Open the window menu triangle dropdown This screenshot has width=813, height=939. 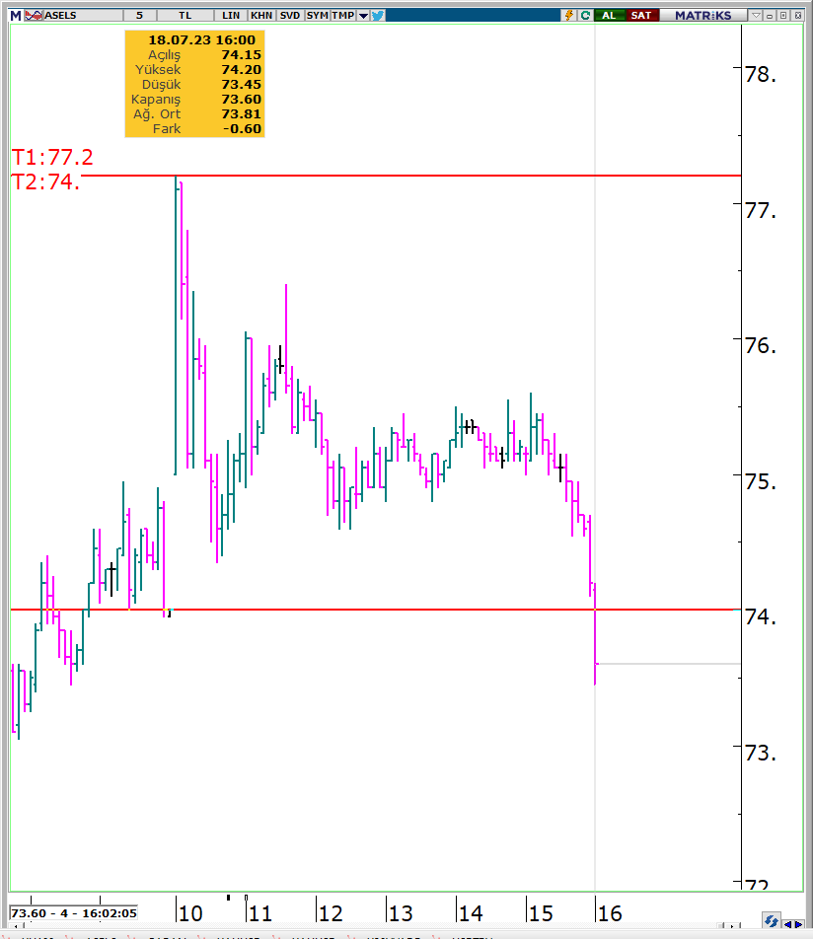point(757,16)
